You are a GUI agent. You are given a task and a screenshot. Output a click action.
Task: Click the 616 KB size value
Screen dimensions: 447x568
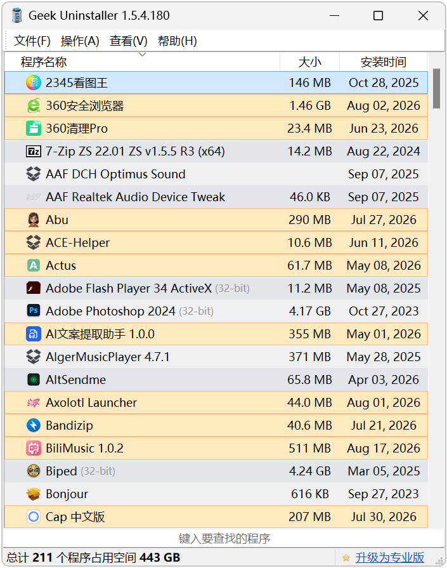coord(310,493)
